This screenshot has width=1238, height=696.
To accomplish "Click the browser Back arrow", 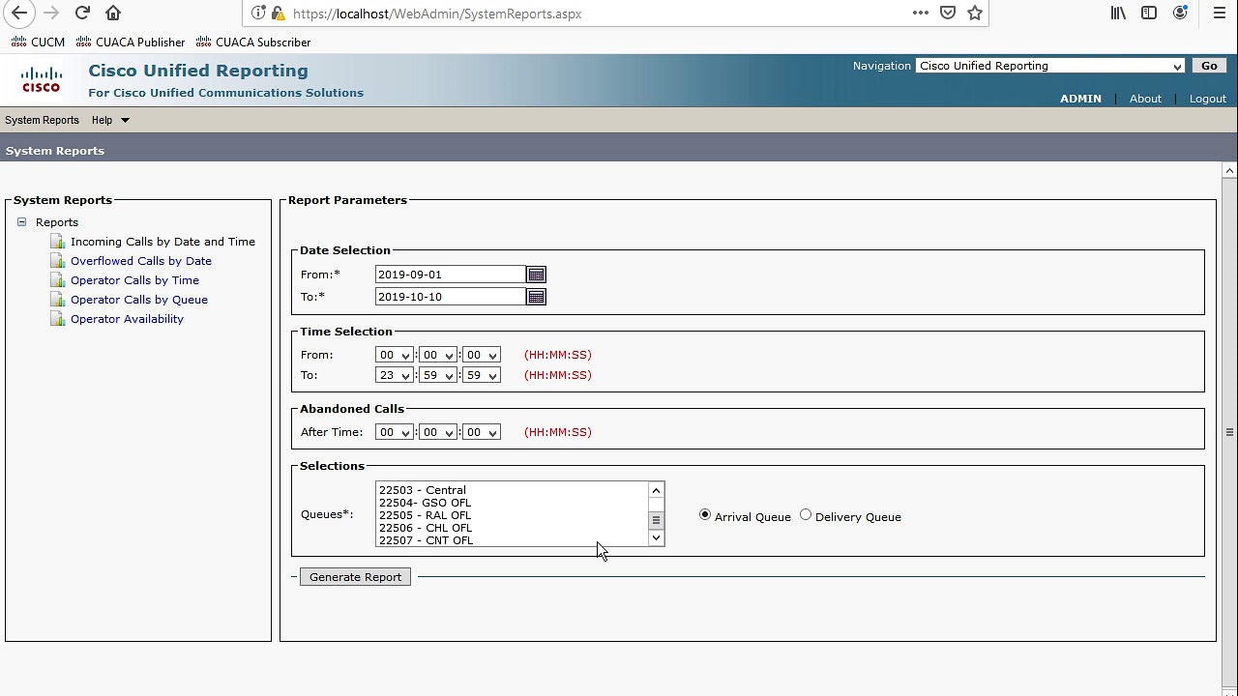I will point(19,13).
